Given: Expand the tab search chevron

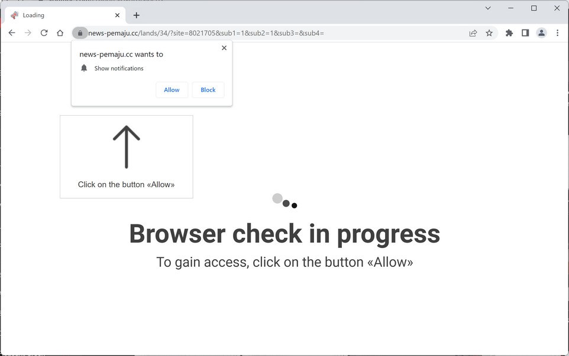Looking at the screenshot, I should pyautogui.click(x=488, y=8).
